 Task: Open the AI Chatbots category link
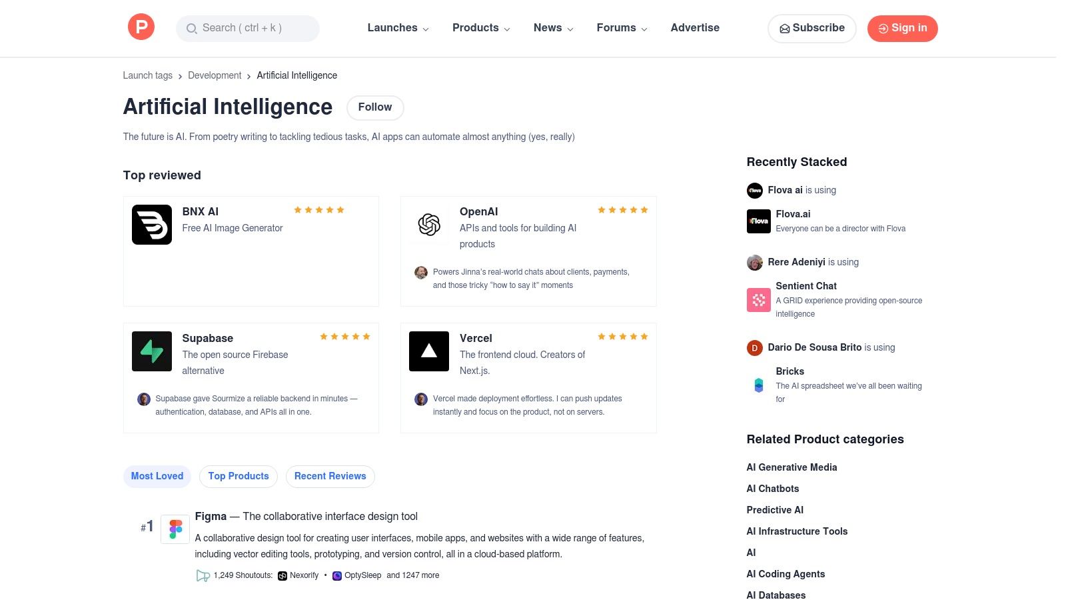click(772, 488)
